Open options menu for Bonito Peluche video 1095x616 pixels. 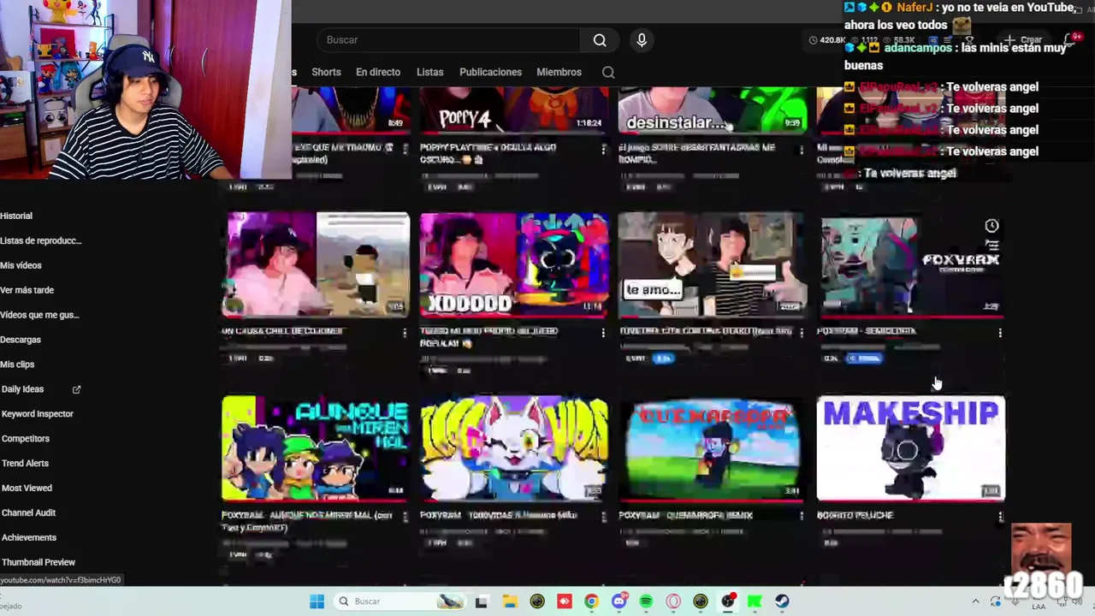(999, 516)
